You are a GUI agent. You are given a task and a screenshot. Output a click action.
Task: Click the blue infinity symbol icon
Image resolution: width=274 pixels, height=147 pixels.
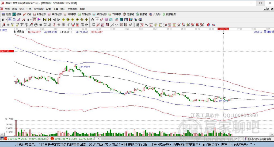point(213,25)
